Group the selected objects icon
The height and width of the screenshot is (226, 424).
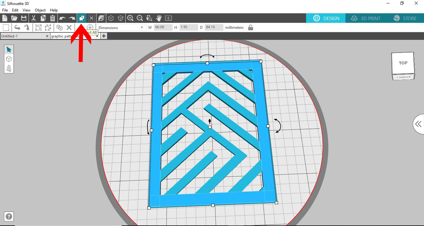pyautogui.click(x=38, y=28)
